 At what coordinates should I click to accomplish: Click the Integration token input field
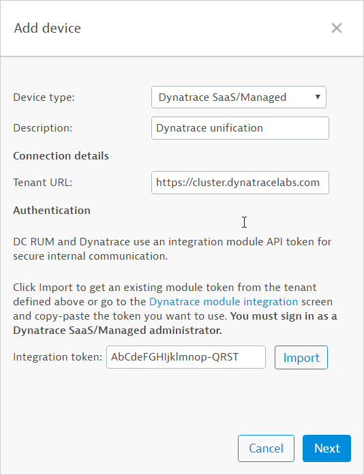(x=186, y=357)
